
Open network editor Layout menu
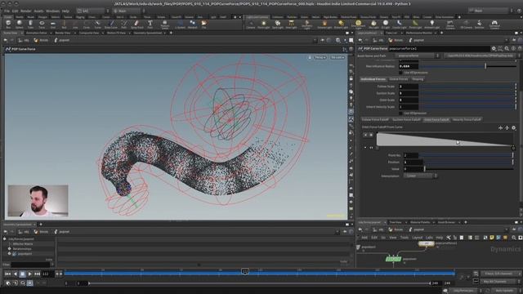[417, 238]
